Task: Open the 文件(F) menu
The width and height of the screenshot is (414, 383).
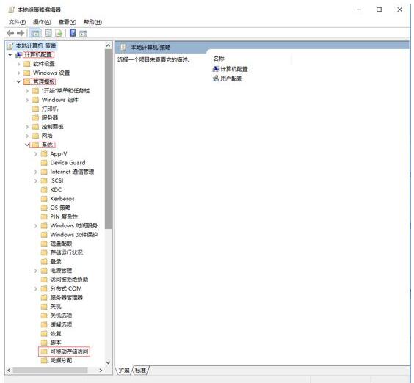Action: (x=17, y=22)
